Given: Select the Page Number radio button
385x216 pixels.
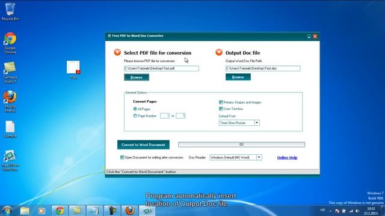Looking at the screenshot, I should click(135, 116).
